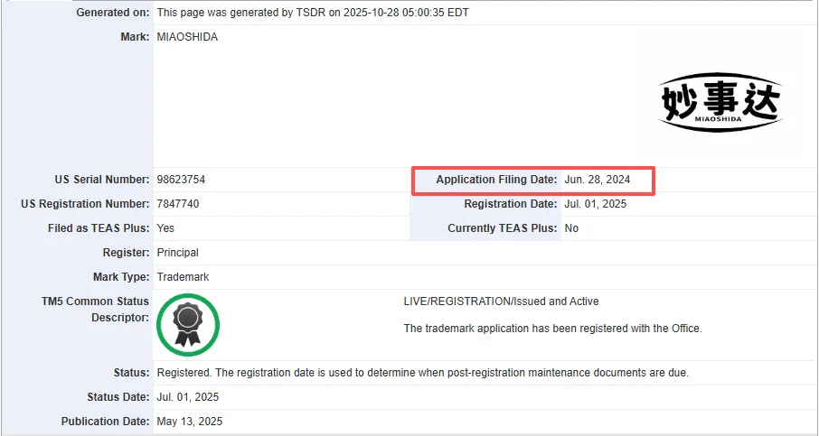Click the US Registration Number 7847740
The image size is (819, 436).
[x=178, y=204]
